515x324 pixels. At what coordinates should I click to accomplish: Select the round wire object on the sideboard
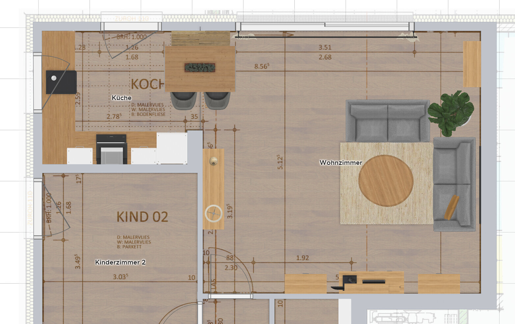point(213,213)
